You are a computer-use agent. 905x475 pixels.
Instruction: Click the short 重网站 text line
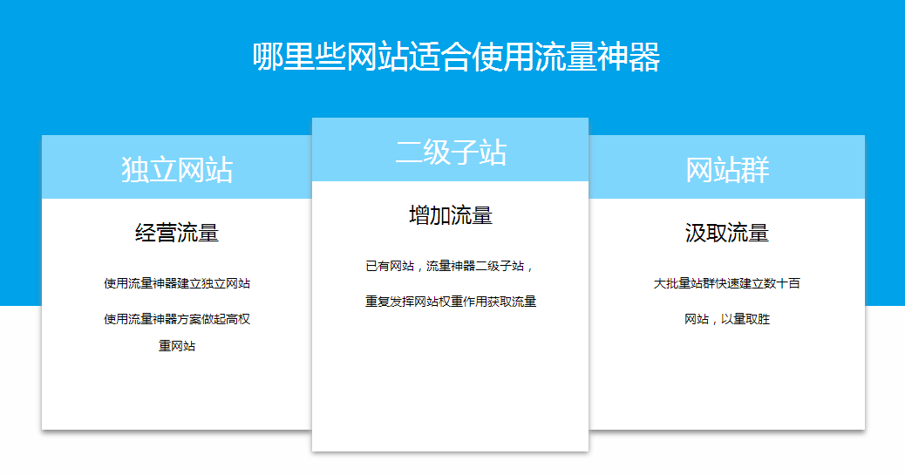(177, 346)
